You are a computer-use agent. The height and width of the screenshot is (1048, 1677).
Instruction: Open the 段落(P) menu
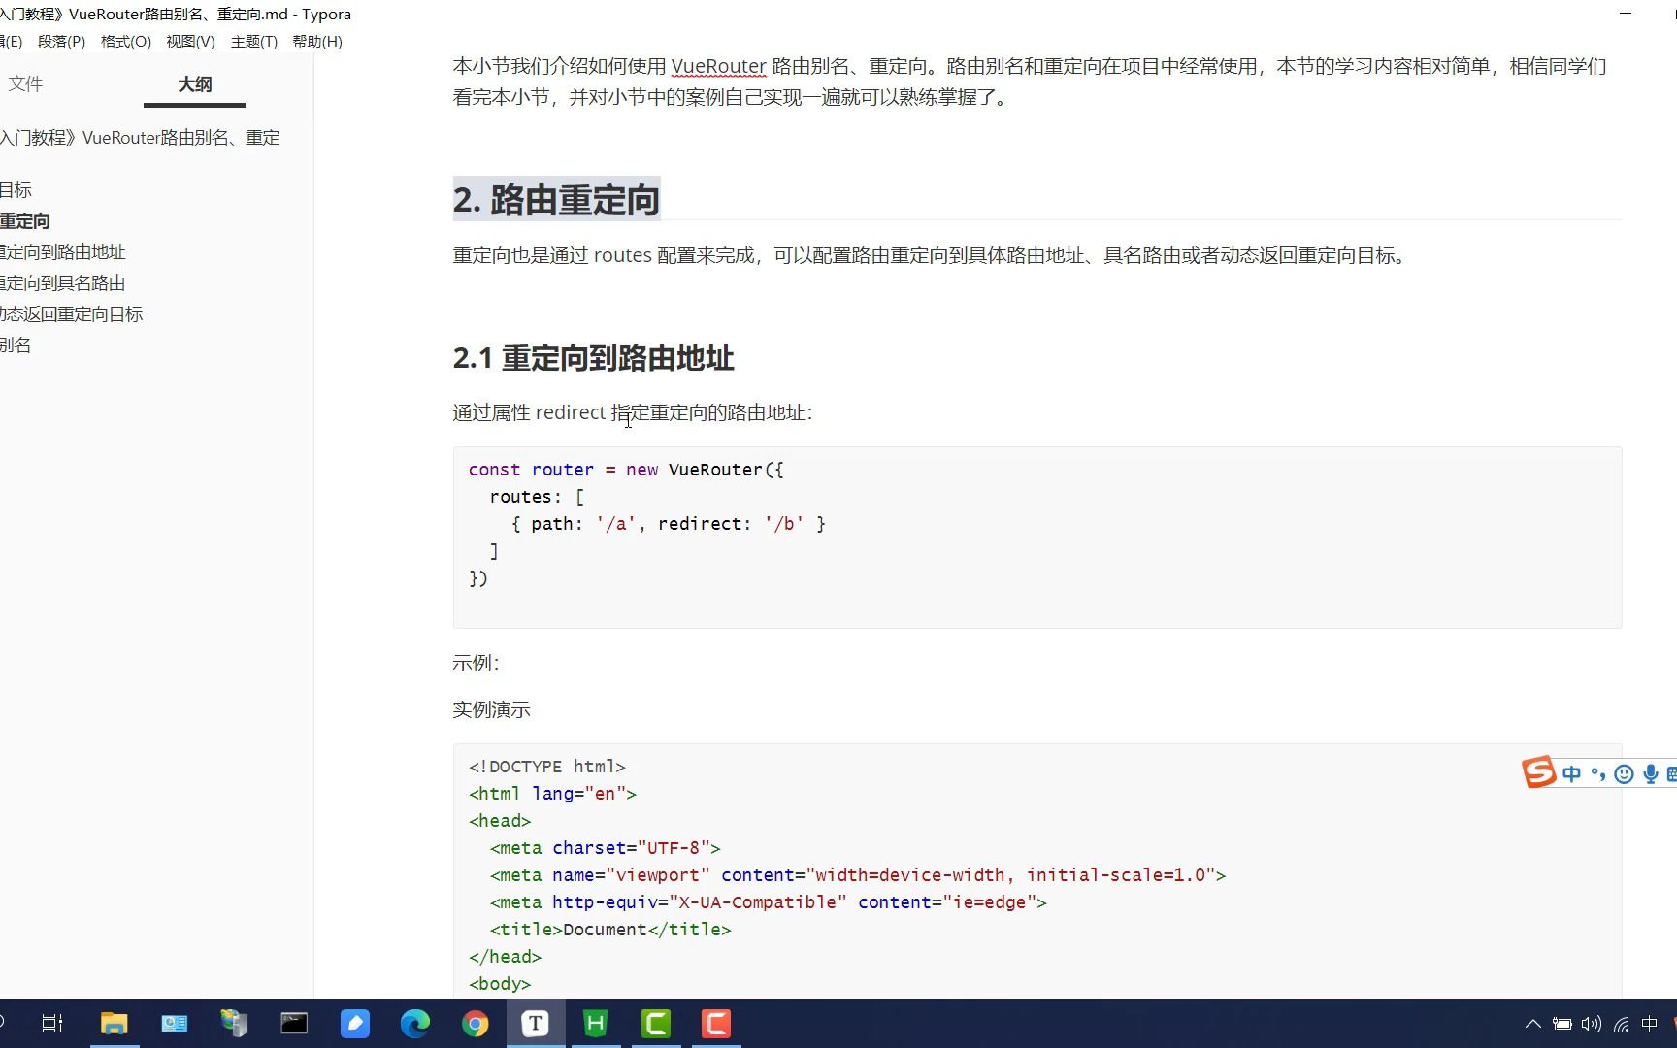pyautogui.click(x=61, y=42)
